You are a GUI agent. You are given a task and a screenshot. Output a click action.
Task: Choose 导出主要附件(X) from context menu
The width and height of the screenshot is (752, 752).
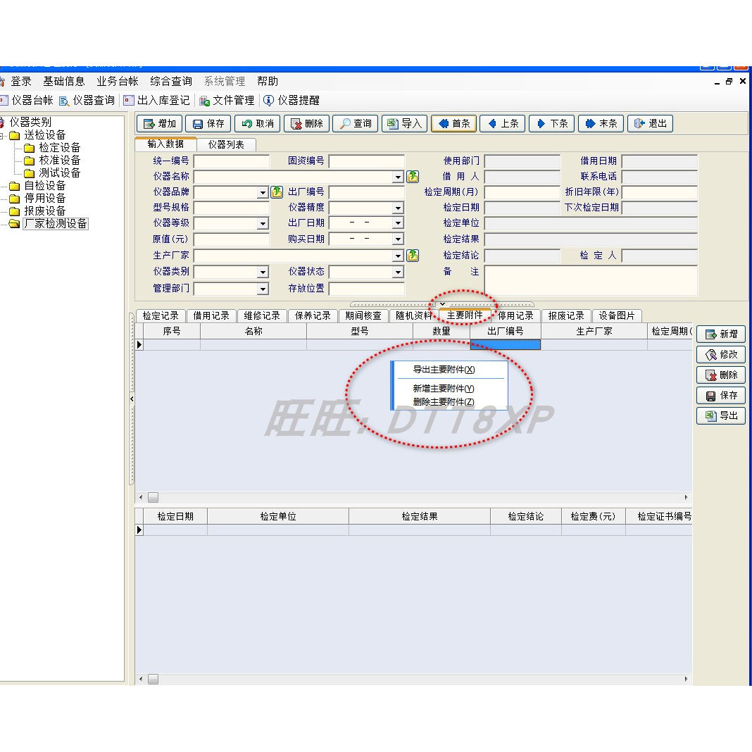click(444, 370)
